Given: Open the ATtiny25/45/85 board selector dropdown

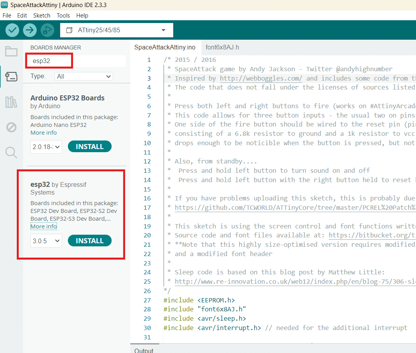Looking at the screenshot, I should (117, 30).
